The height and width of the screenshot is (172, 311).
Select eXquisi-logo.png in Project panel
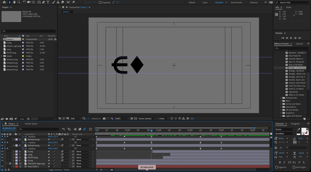tap(13, 46)
